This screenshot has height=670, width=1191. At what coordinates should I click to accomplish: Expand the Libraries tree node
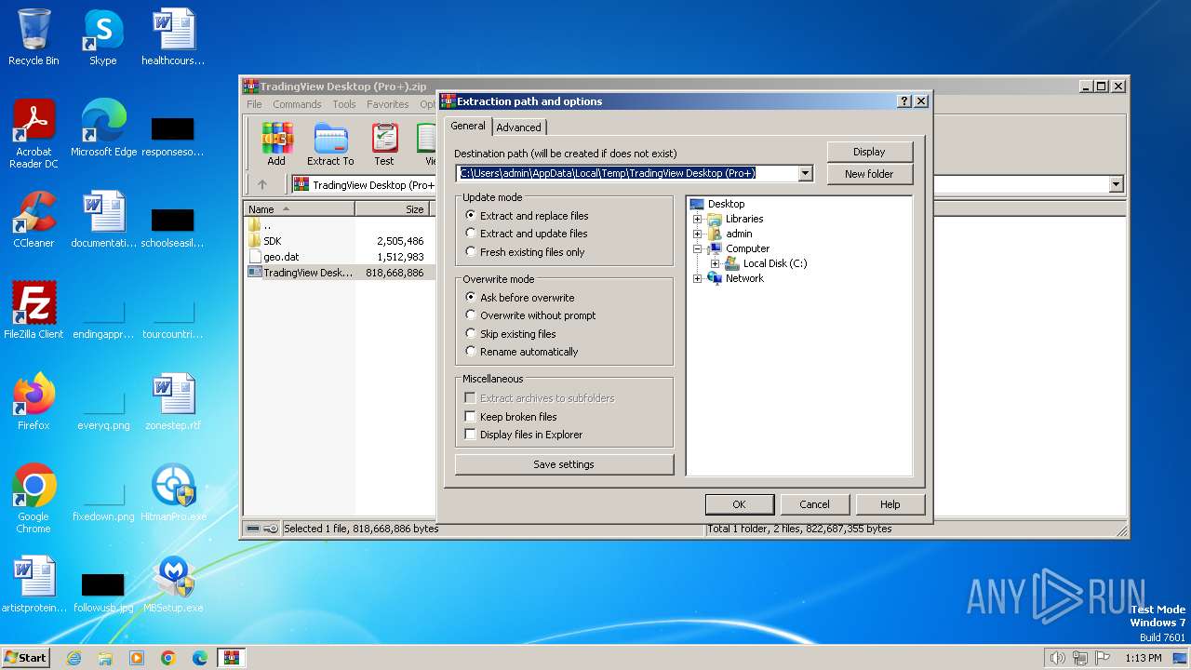[x=697, y=219]
